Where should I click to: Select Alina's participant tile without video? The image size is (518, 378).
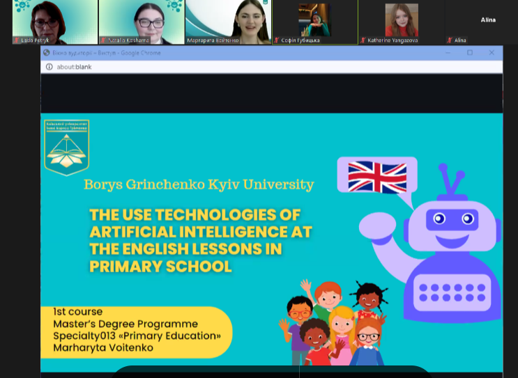coord(487,21)
